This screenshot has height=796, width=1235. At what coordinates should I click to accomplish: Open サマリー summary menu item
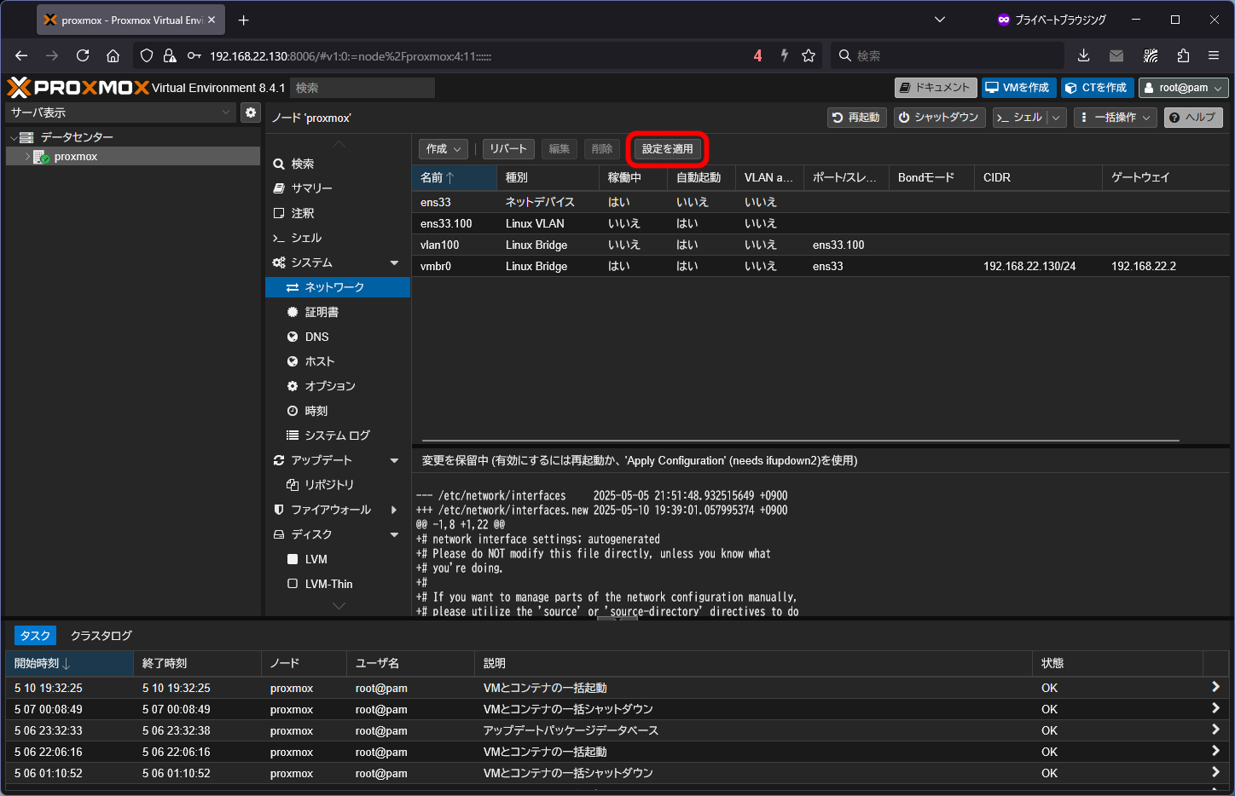pyautogui.click(x=338, y=188)
